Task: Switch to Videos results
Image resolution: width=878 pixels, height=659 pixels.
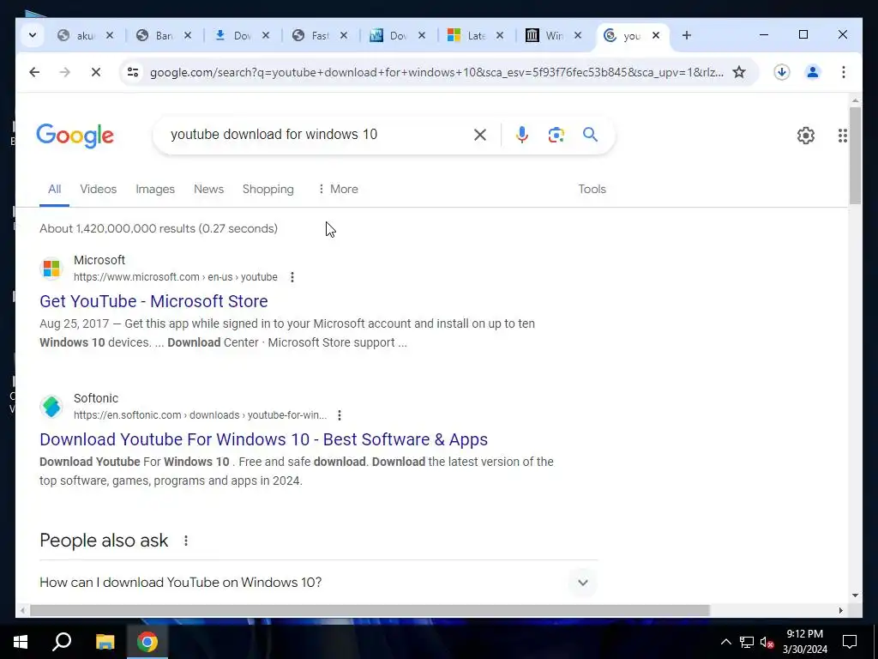Action: point(98,190)
